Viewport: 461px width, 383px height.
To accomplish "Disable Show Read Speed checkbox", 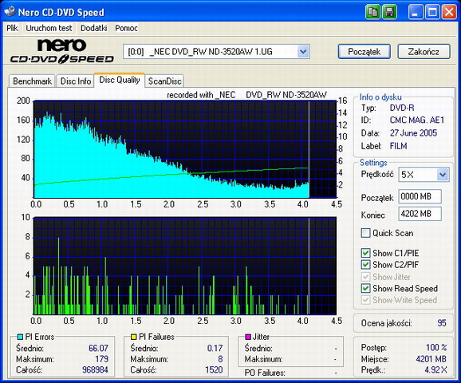I will [365, 288].
